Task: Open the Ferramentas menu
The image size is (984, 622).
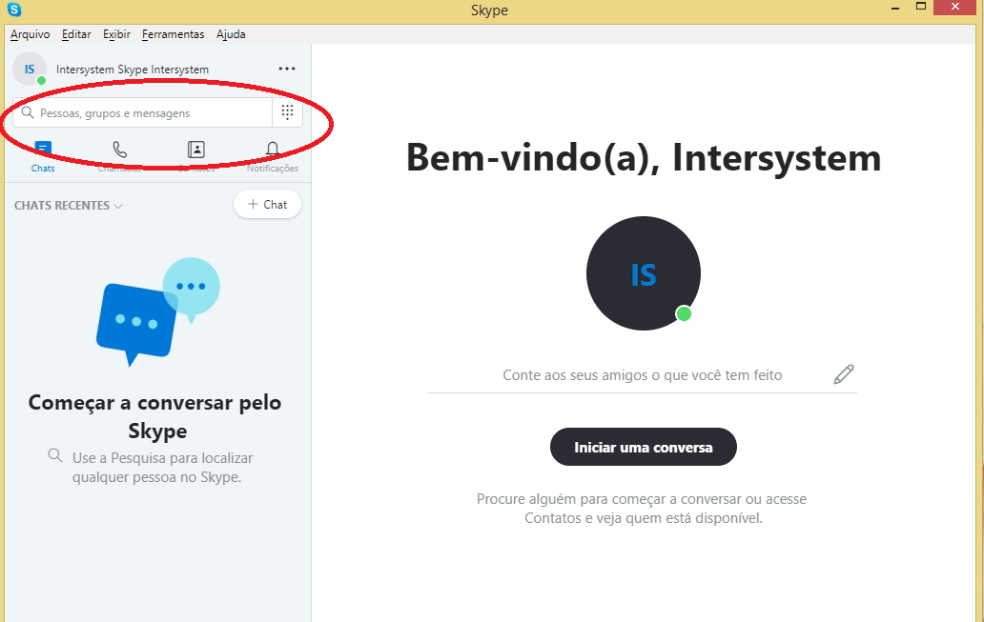Action: point(174,34)
